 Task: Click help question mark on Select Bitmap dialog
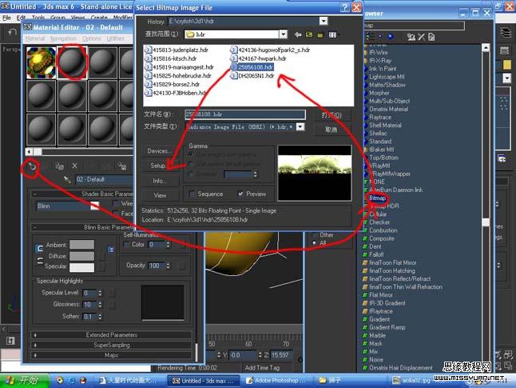pyautogui.click(x=344, y=7)
